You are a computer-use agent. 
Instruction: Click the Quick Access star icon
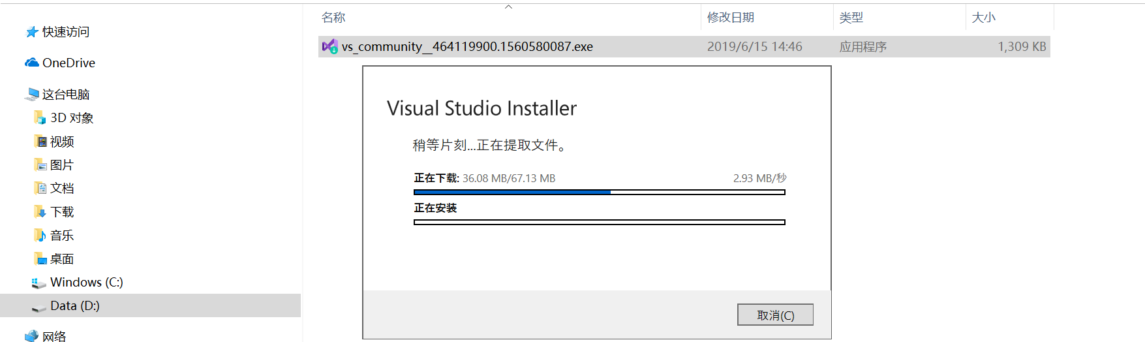coord(31,32)
